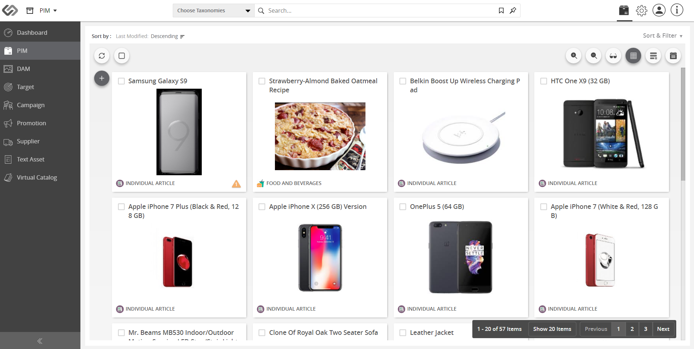The width and height of the screenshot is (694, 349).
Task: Open the information icon
Action: coord(677,10)
